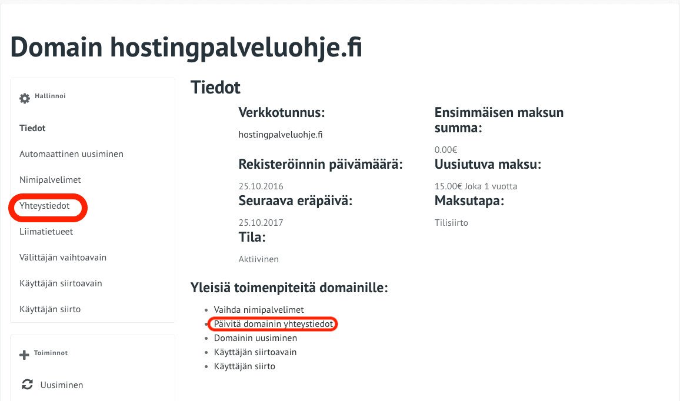Follow the Vaihda nimipalvelimet link

point(259,309)
